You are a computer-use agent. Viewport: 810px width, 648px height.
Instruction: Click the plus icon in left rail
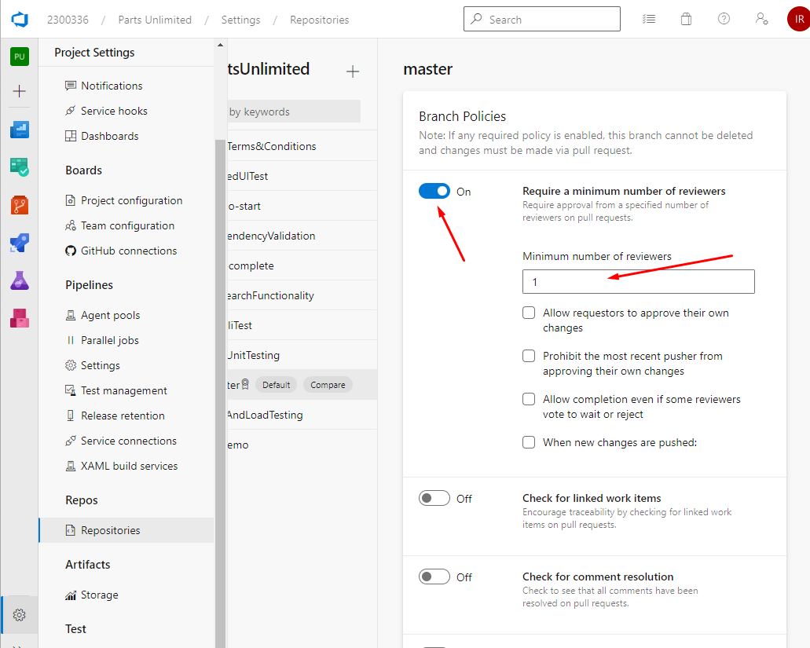click(x=20, y=91)
